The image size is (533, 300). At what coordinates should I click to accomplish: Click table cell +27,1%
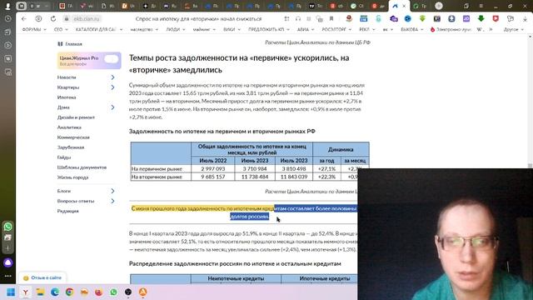click(326, 168)
